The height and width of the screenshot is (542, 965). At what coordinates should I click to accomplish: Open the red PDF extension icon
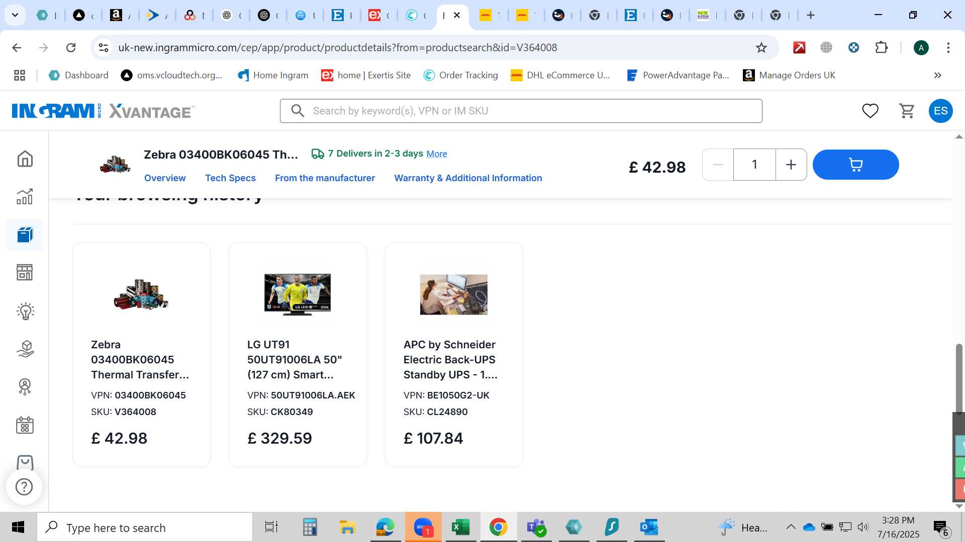tap(799, 48)
